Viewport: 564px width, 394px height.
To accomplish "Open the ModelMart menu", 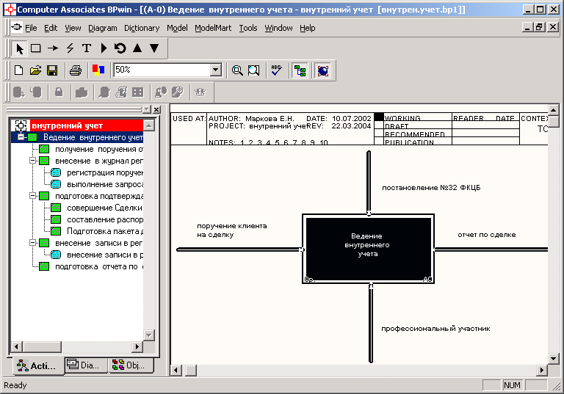I will pos(213,28).
